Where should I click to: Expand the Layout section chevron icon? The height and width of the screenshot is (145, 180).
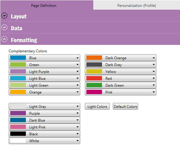click(4, 16)
